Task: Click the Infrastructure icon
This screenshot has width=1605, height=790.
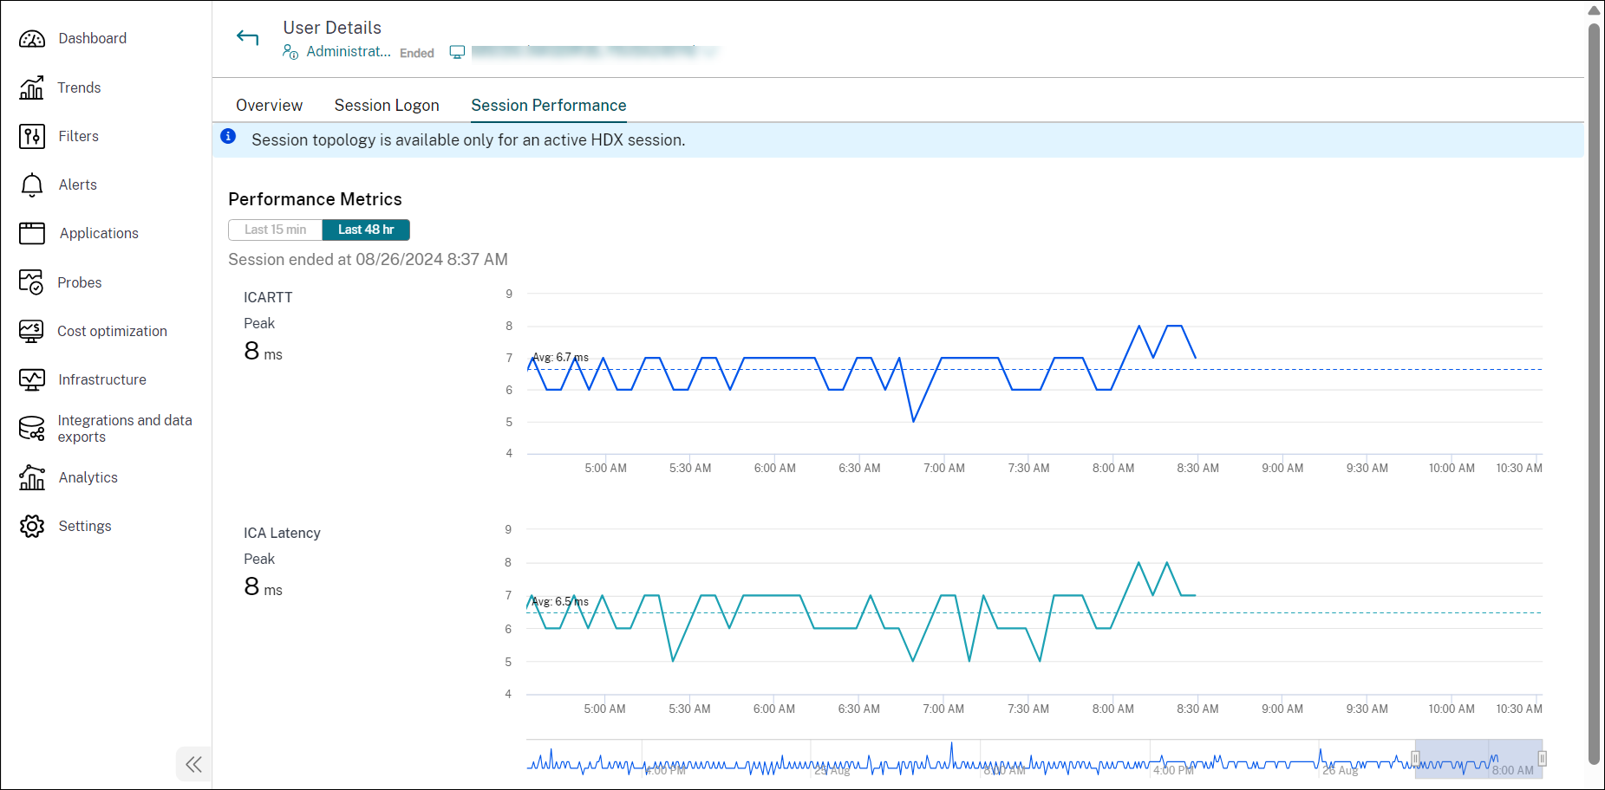Action: [x=32, y=379]
